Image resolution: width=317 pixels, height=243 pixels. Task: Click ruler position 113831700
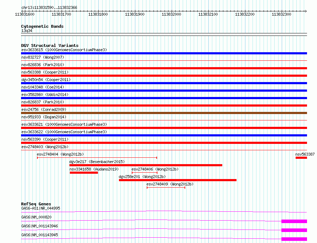click(62, 14)
